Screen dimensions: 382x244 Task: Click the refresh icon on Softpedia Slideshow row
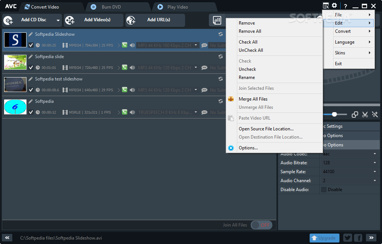point(220,34)
